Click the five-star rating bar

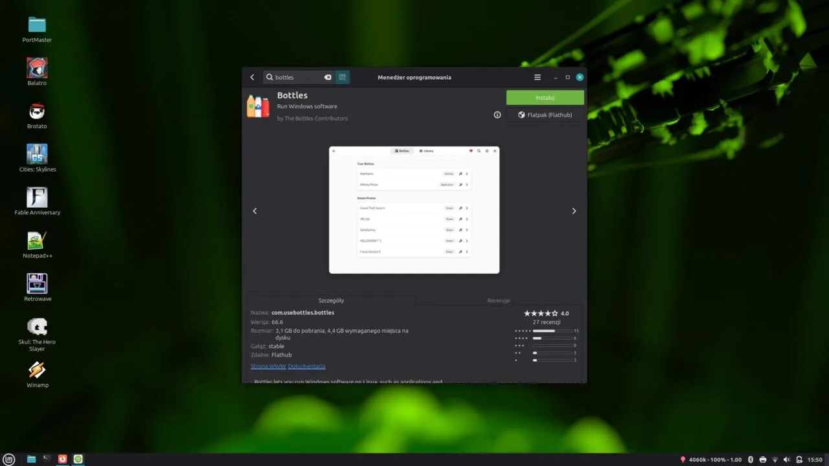tap(552, 331)
